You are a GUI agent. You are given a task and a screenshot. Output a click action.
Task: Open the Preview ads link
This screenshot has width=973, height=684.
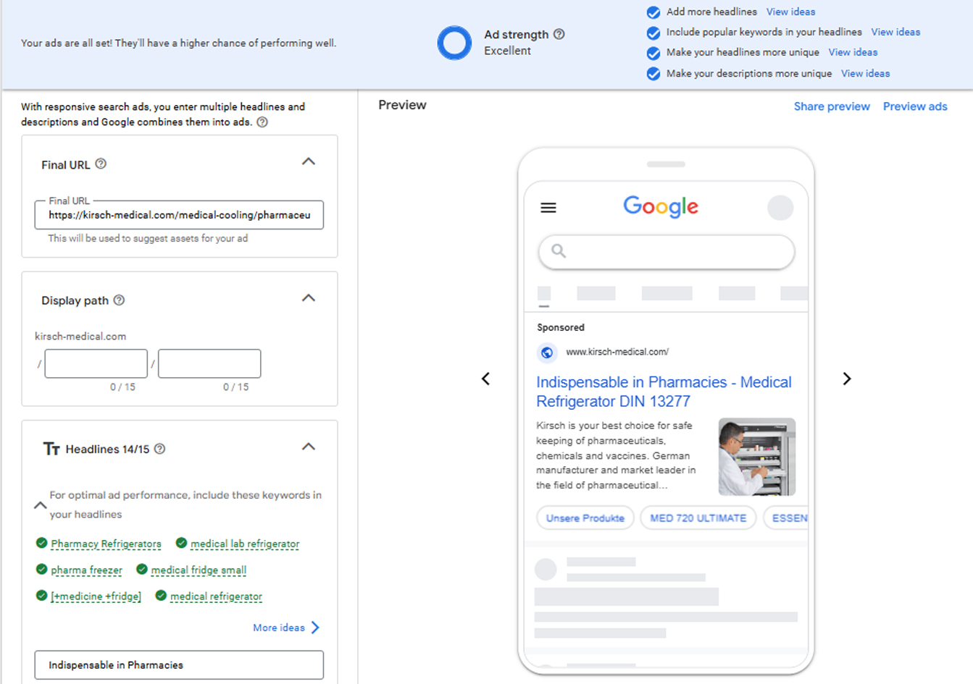pos(914,106)
